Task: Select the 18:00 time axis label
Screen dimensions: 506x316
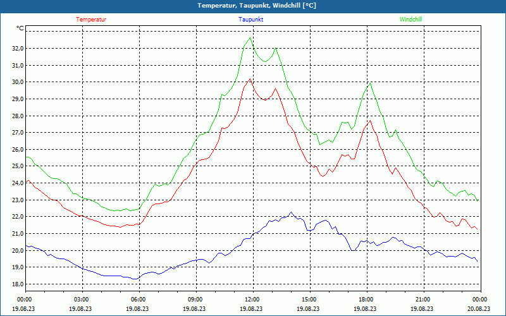Action: pyautogui.click(x=366, y=300)
